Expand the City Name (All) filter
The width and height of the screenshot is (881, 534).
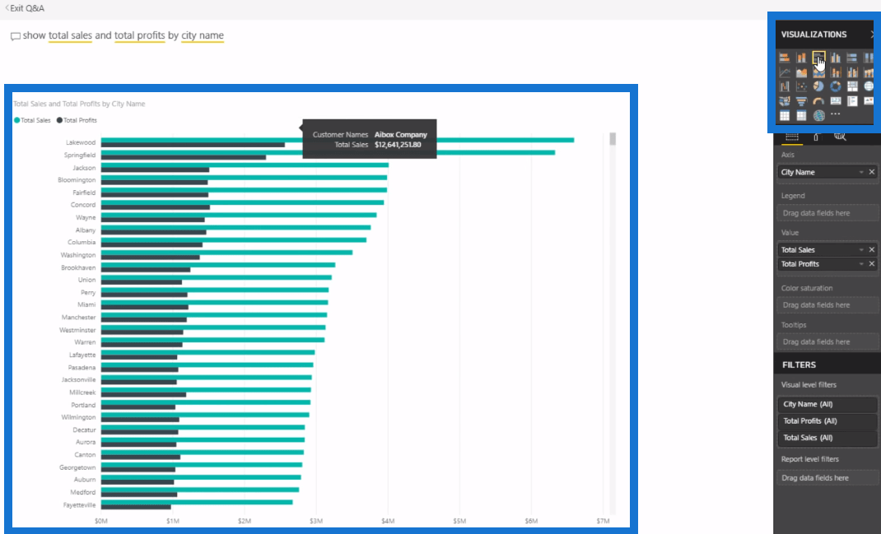(827, 404)
